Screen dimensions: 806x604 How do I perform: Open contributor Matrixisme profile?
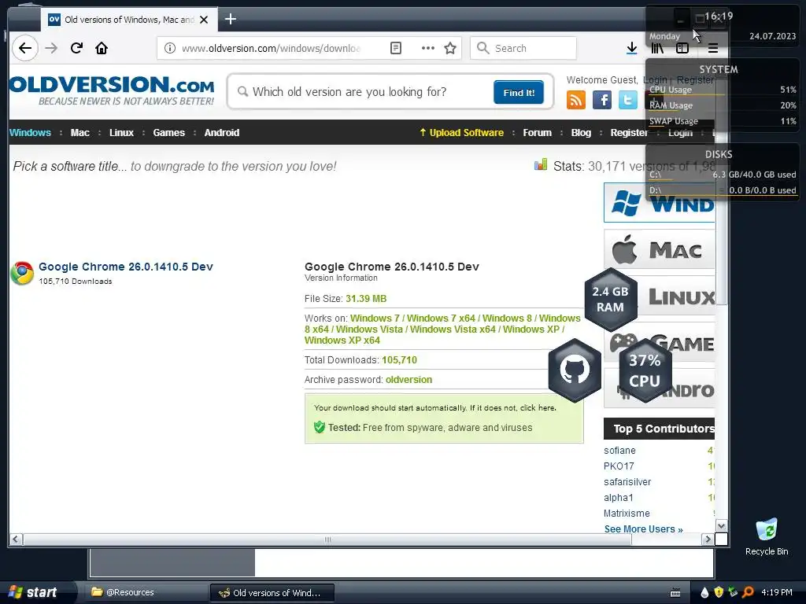coord(627,513)
